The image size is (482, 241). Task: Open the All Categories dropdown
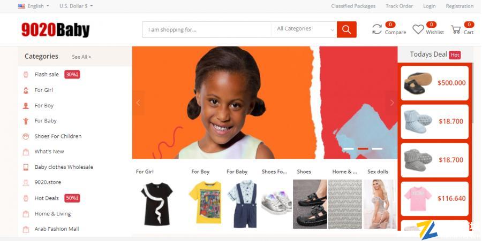pyautogui.click(x=304, y=29)
